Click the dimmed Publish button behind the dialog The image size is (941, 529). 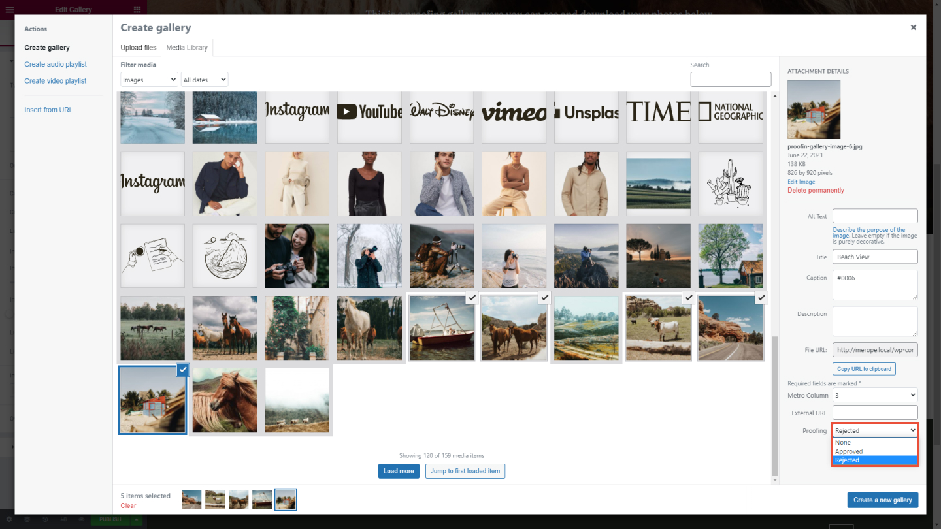[x=110, y=520]
